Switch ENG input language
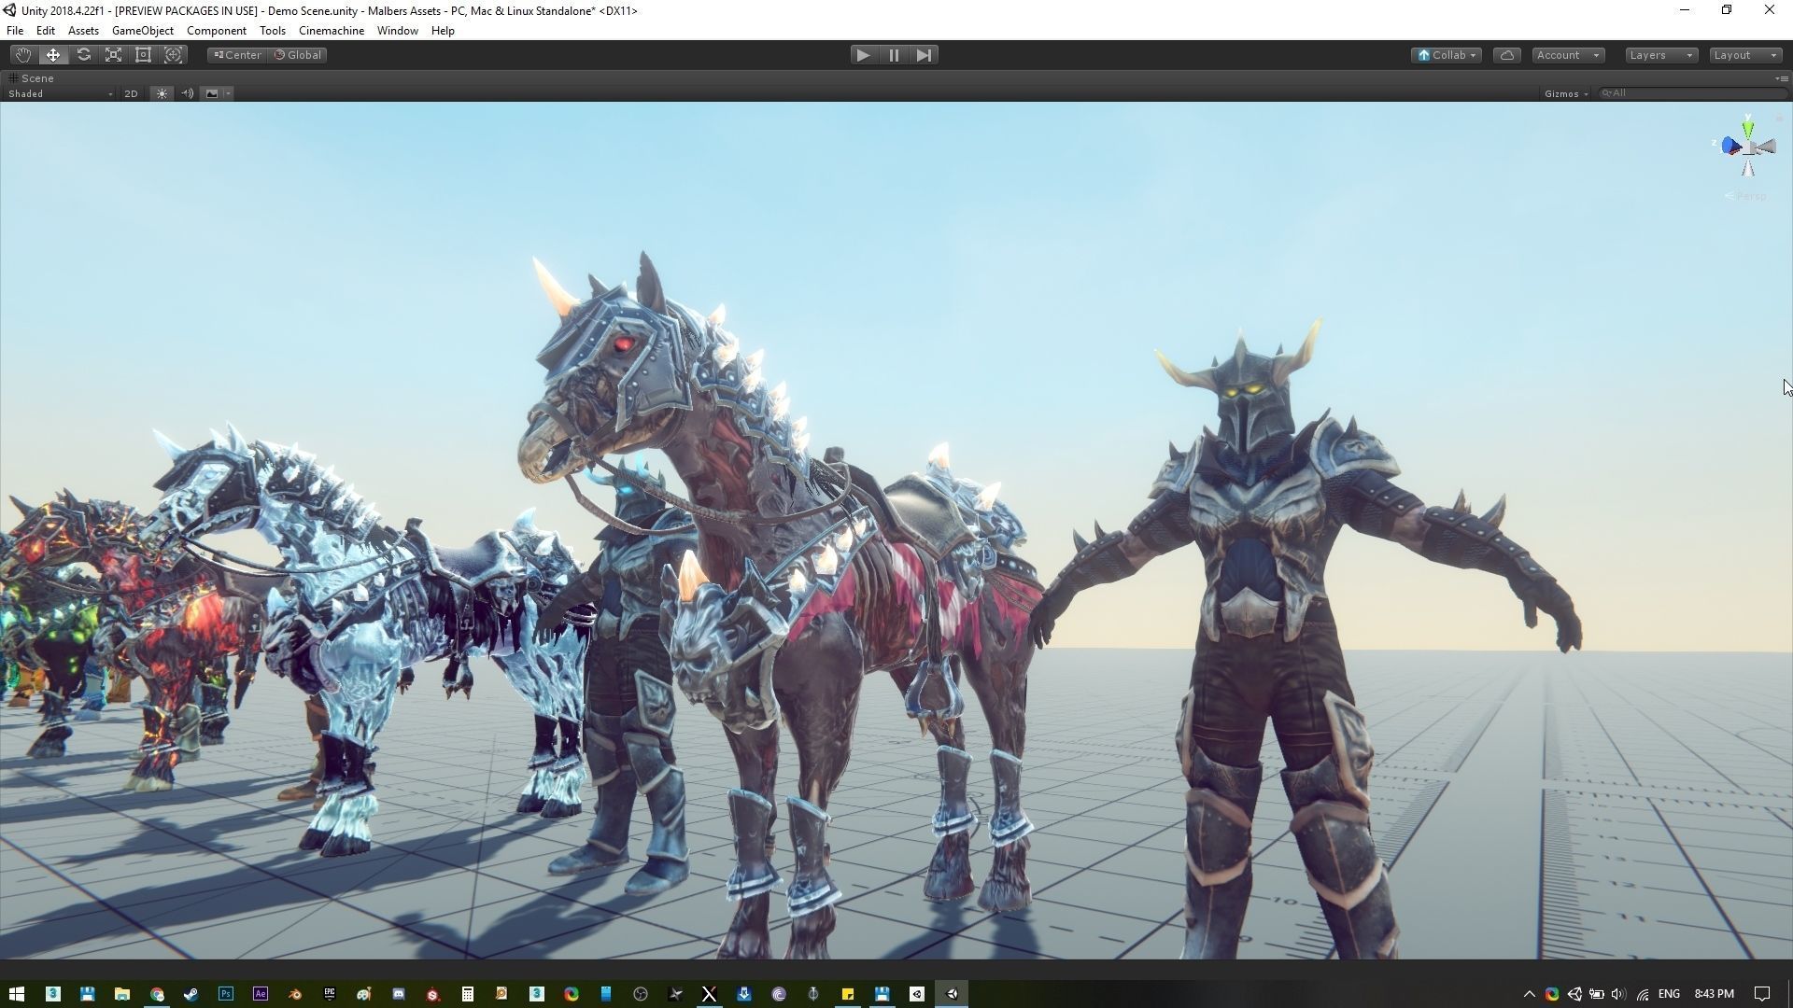This screenshot has height=1008, width=1793. (x=1669, y=994)
